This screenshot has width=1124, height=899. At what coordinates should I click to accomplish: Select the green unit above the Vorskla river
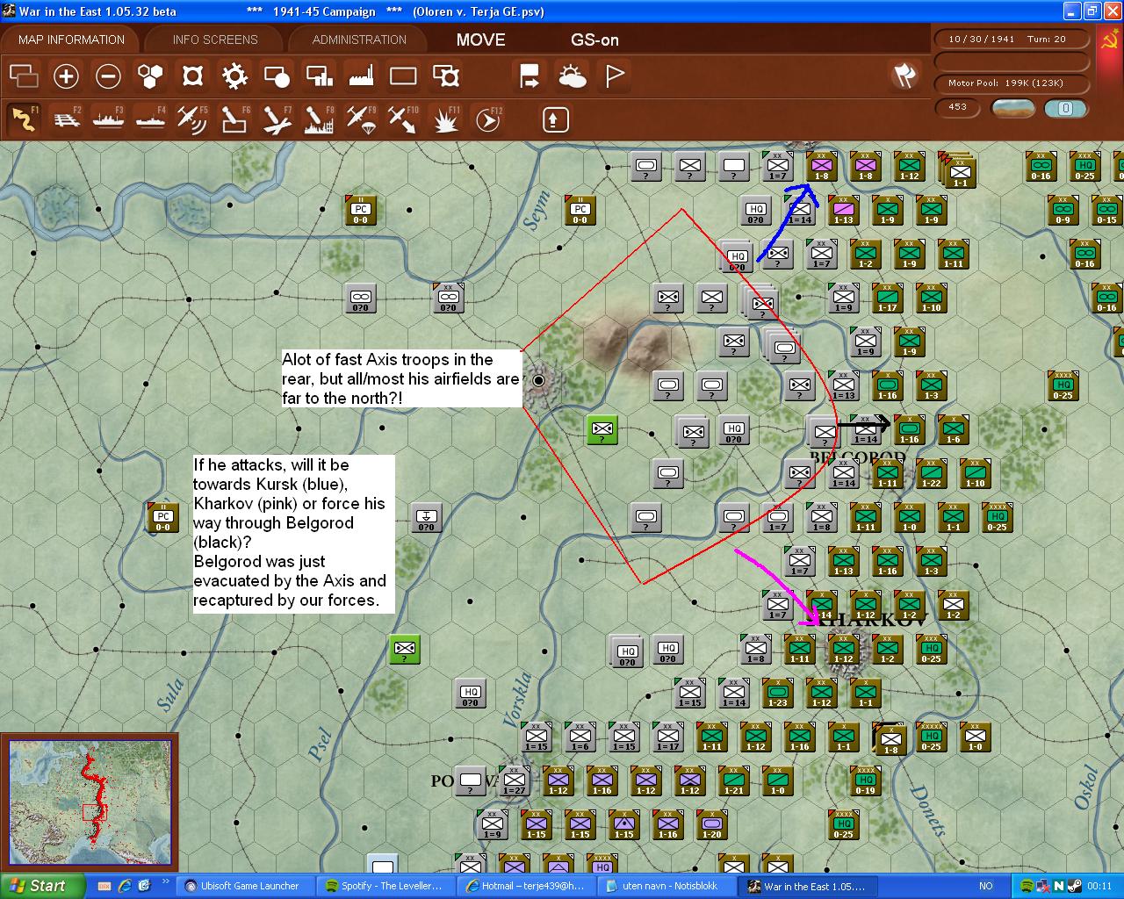(405, 649)
